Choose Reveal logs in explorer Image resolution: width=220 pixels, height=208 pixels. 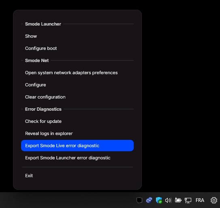[77, 133]
